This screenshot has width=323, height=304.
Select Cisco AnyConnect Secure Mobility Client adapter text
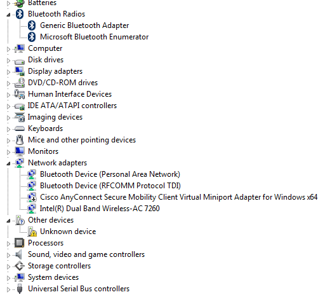click(179, 197)
